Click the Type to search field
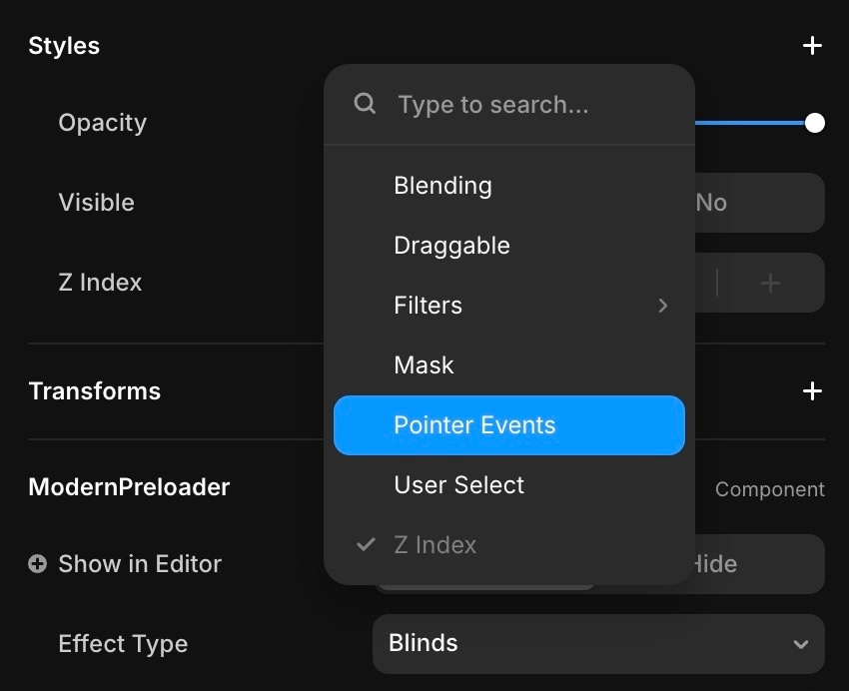Viewport: 849px width, 691px height. (x=529, y=105)
